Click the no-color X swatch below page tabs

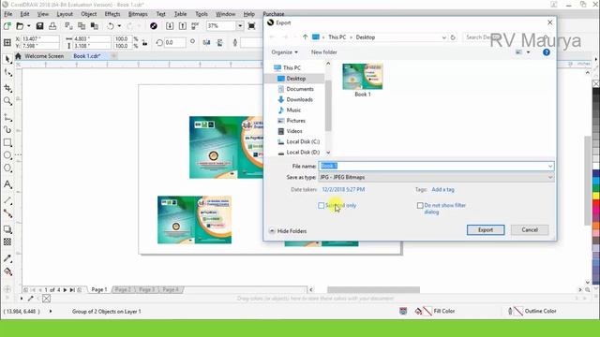[x=46, y=299]
